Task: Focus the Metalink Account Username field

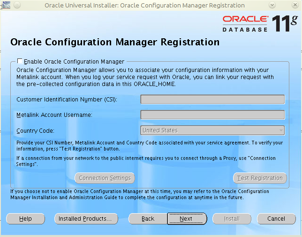Action: point(212,115)
